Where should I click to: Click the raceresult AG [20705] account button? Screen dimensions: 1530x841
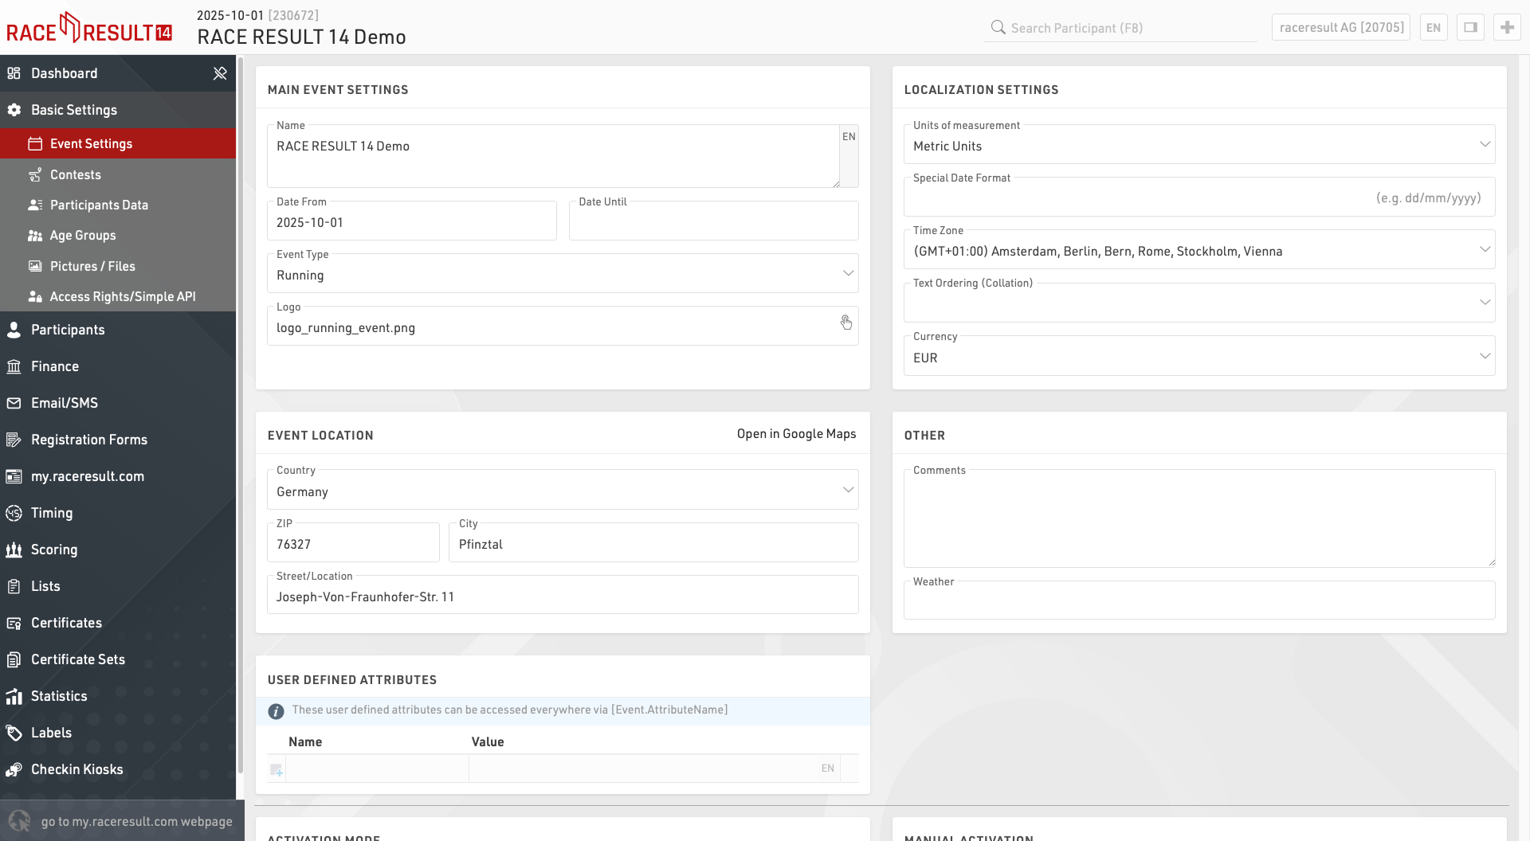pyautogui.click(x=1341, y=27)
